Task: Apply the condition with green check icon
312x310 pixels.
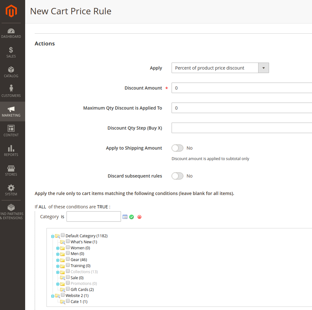Action: tap(132, 217)
